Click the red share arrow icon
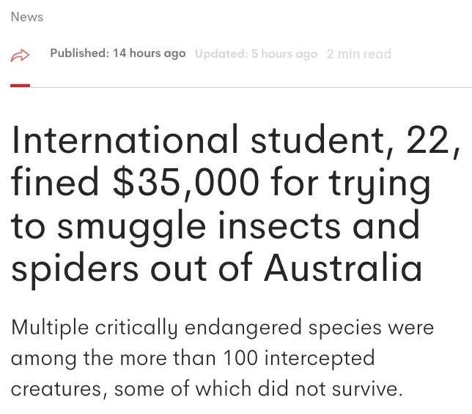 [20, 55]
